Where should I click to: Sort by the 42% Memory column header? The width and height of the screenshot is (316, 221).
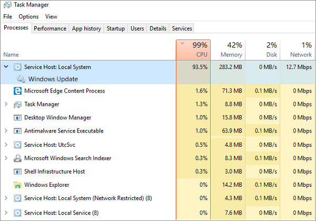(228, 50)
